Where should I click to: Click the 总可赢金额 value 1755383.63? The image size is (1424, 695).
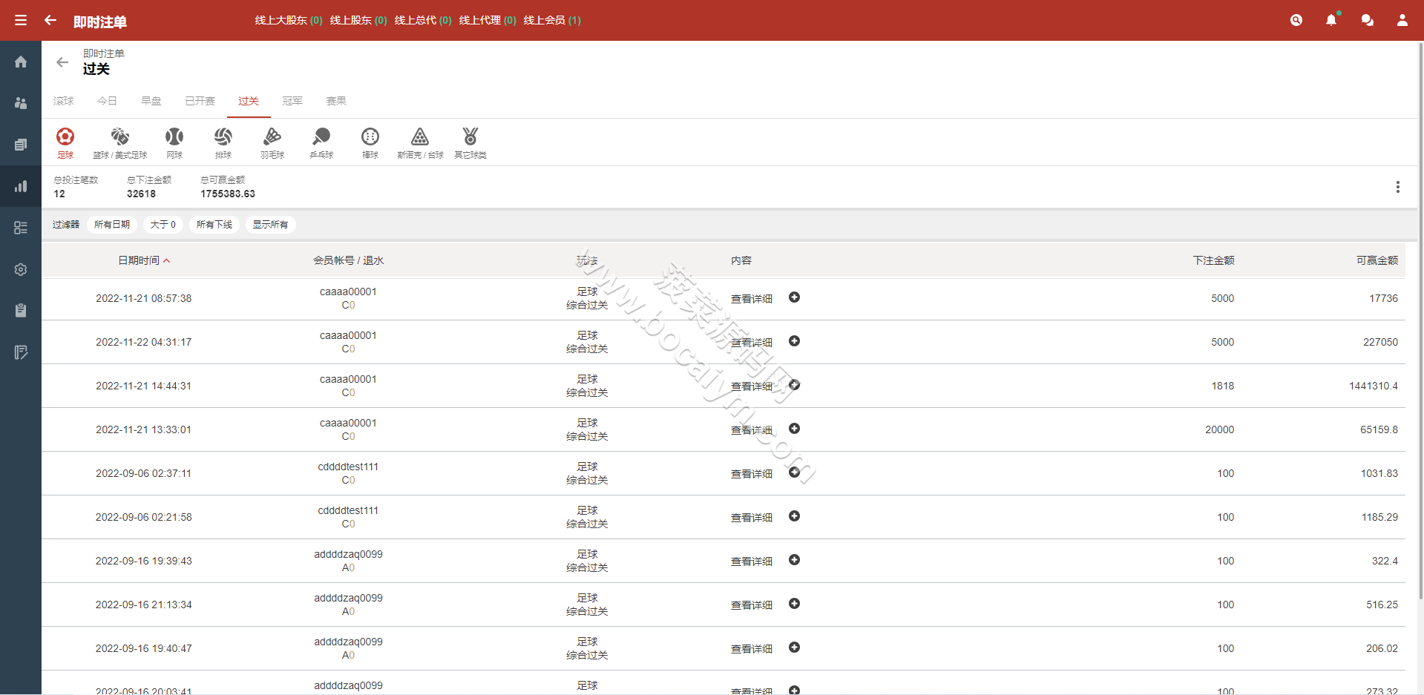point(228,194)
